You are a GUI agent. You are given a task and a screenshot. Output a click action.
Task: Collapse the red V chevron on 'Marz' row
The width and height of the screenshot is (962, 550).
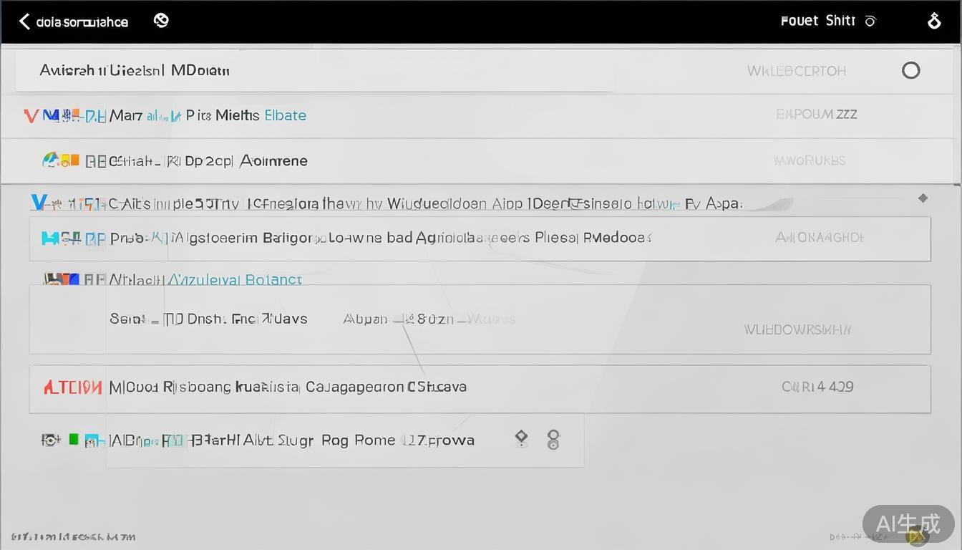31,116
